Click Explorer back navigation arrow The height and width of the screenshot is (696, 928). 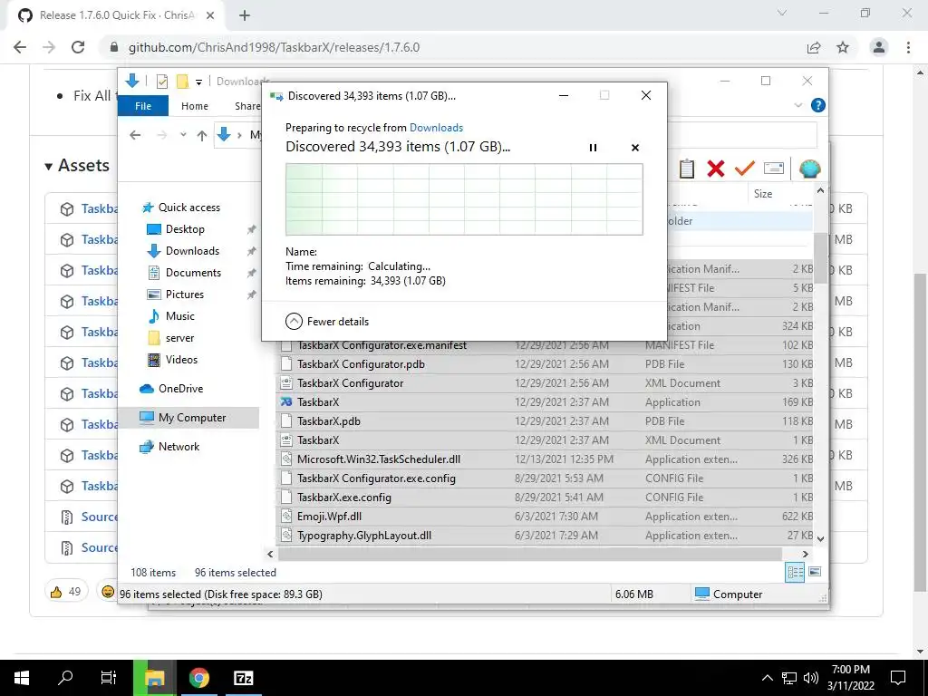[135, 135]
